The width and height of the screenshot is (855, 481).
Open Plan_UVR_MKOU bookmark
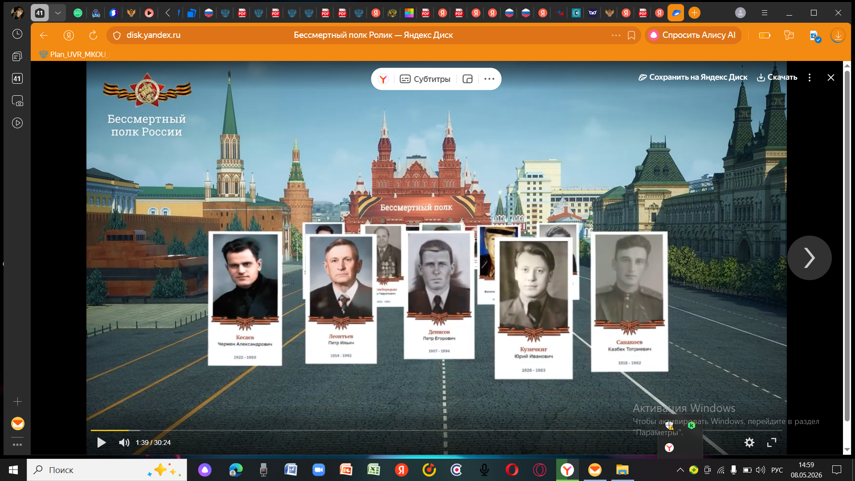pyautogui.click(x=73, y=54)
